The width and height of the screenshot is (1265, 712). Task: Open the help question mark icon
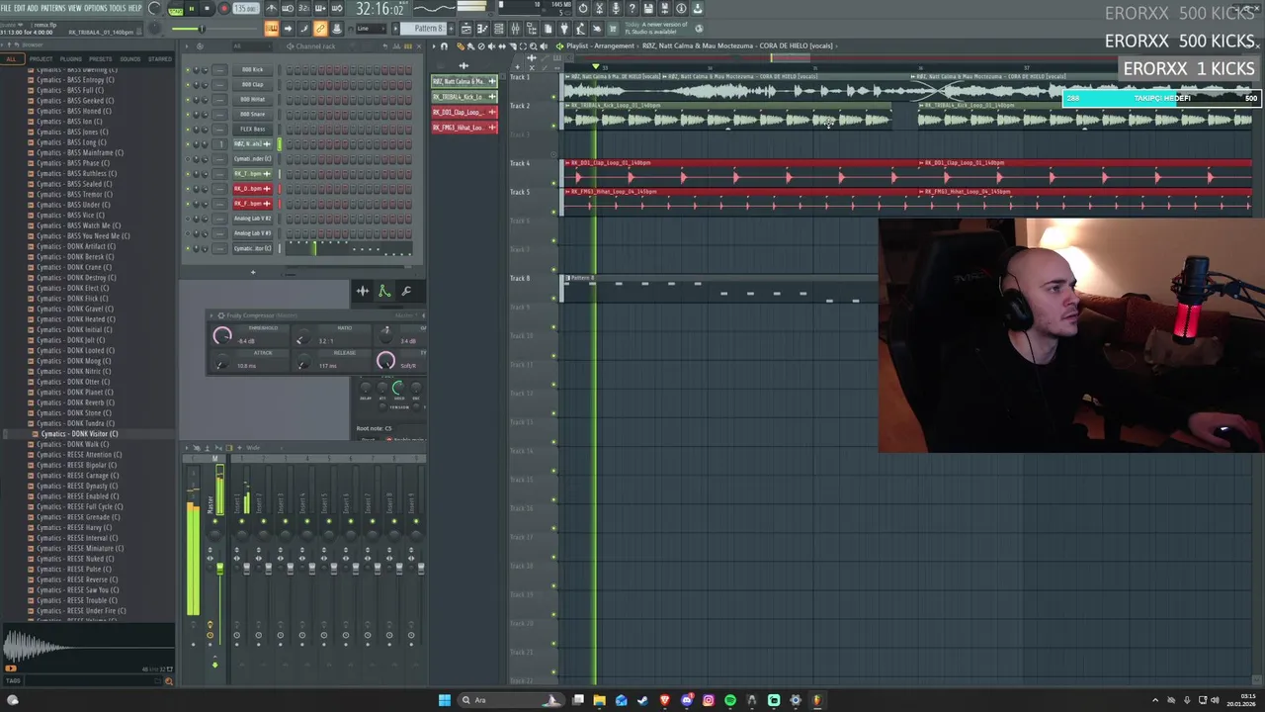pos(632,8)
